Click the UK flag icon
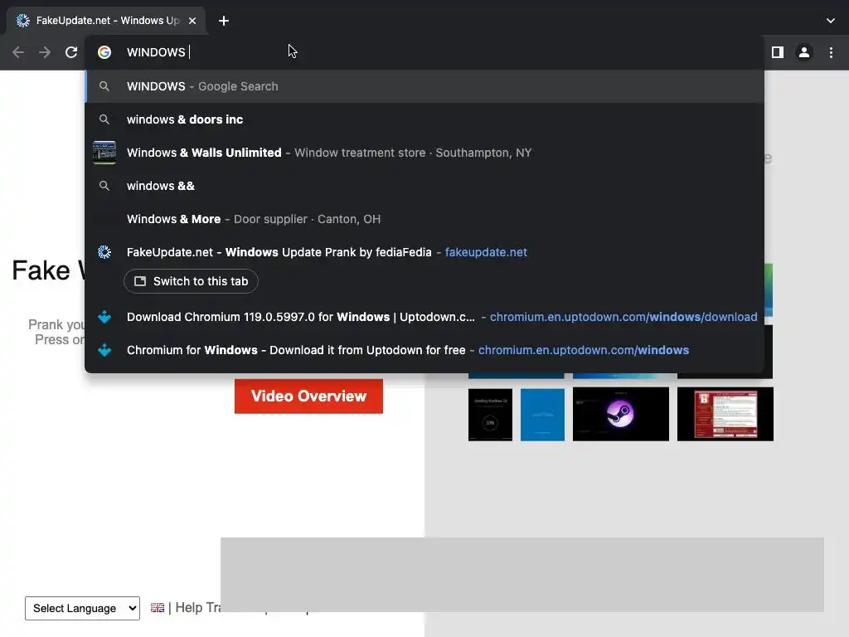This screenshot has width=849, height=637. 158,608
